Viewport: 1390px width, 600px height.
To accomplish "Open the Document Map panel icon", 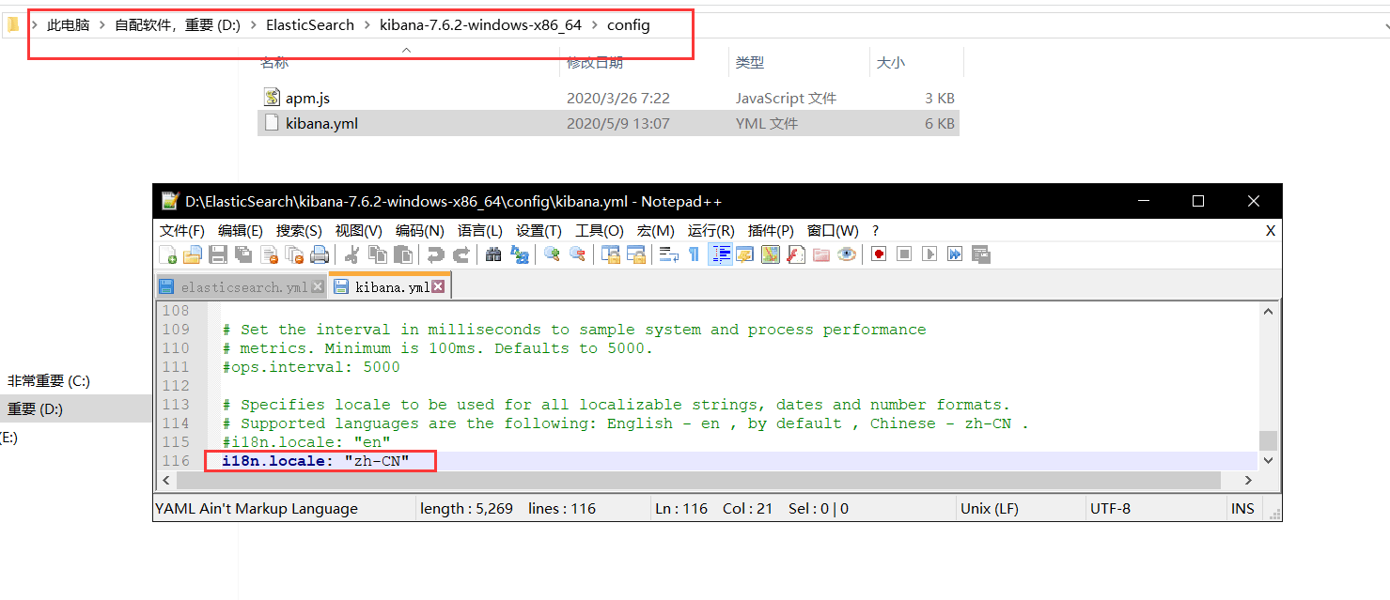I will pyautogui.click(x=771, y=254).
